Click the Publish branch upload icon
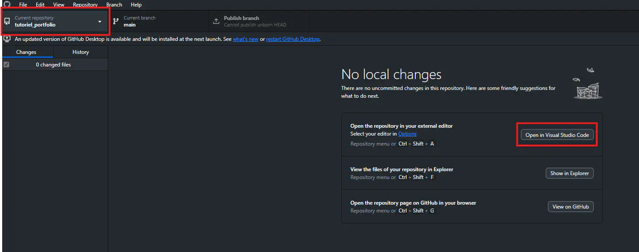This screenshot has height=252, width=639. [216, 21]
